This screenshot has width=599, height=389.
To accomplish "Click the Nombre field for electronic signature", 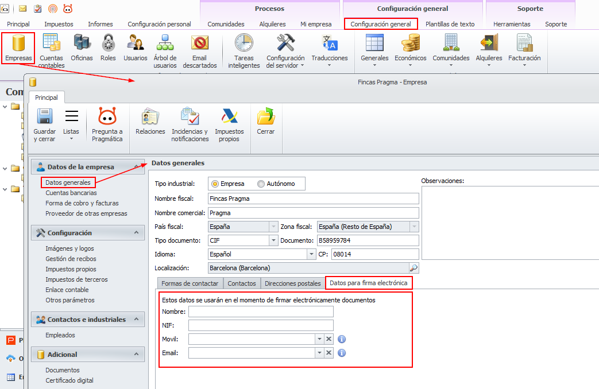I will pyautogui.click(x=261, y=312).
